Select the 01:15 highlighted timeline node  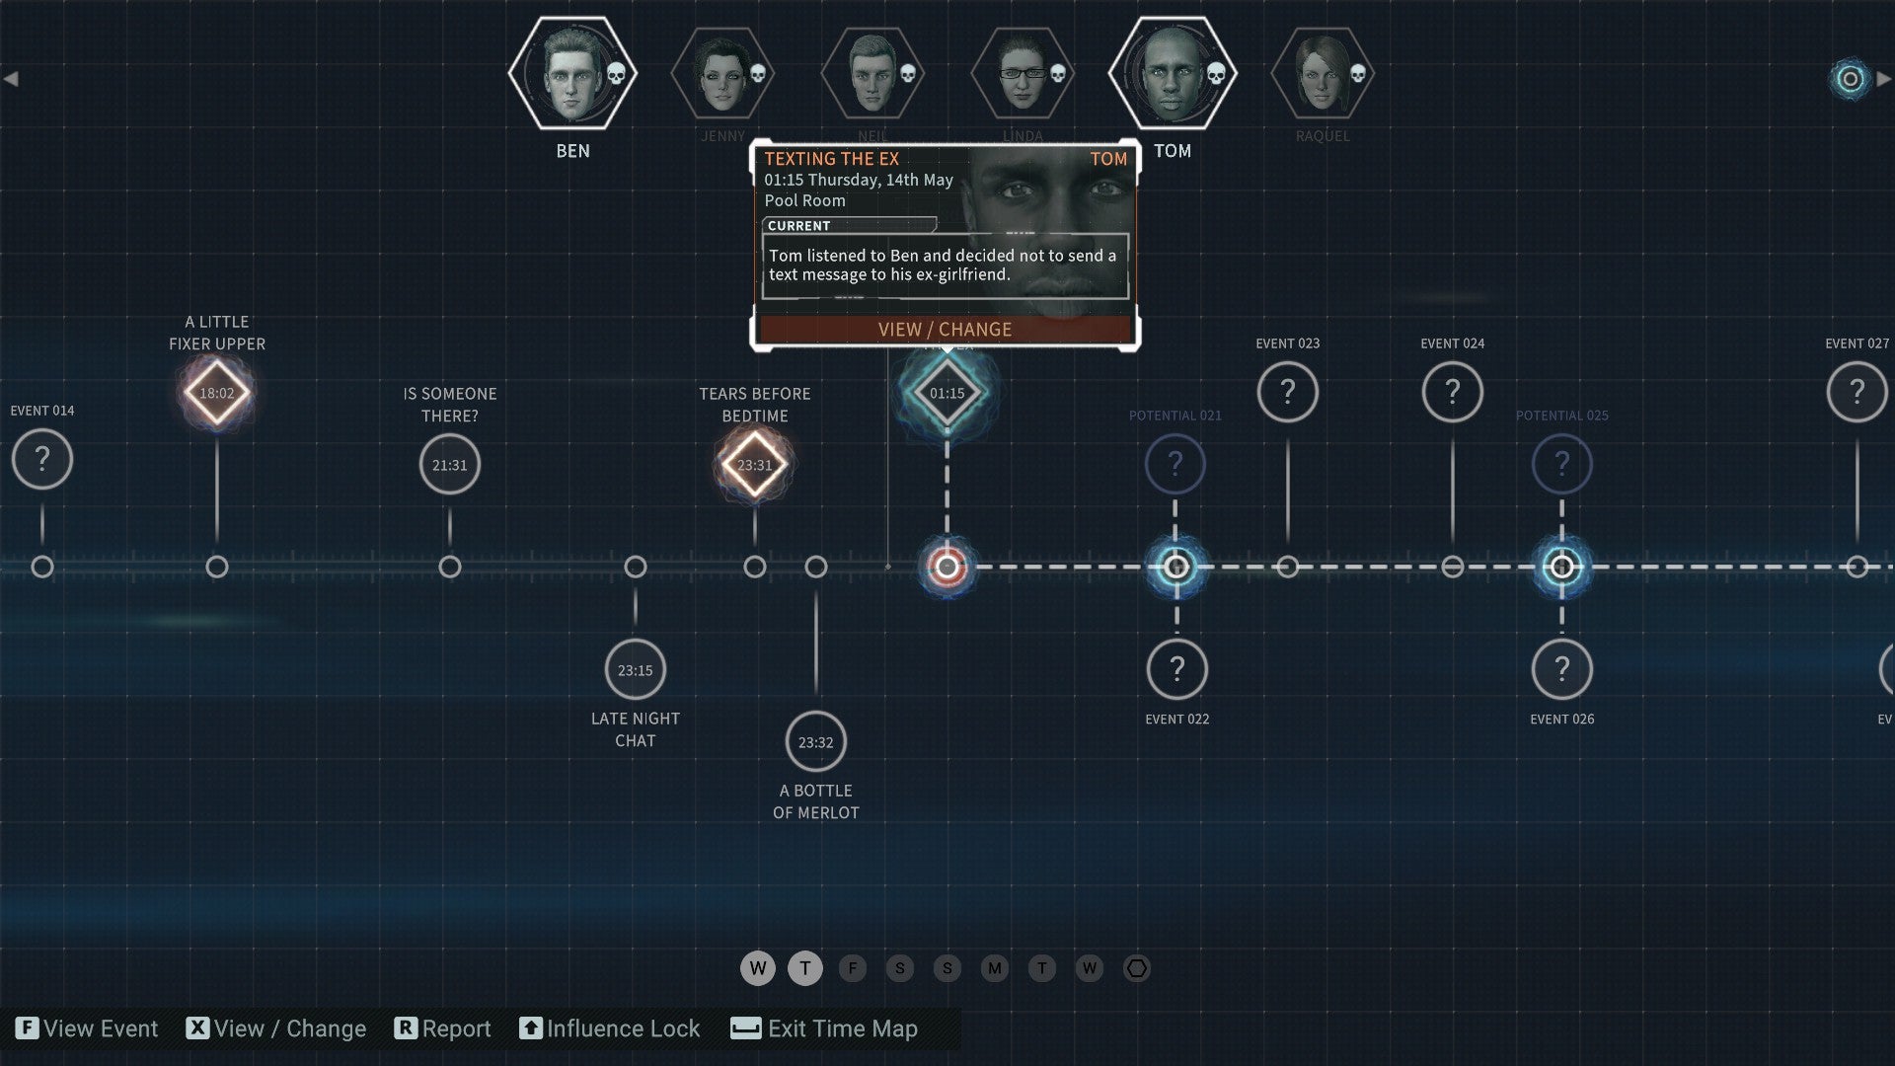(x=947, y=392)
